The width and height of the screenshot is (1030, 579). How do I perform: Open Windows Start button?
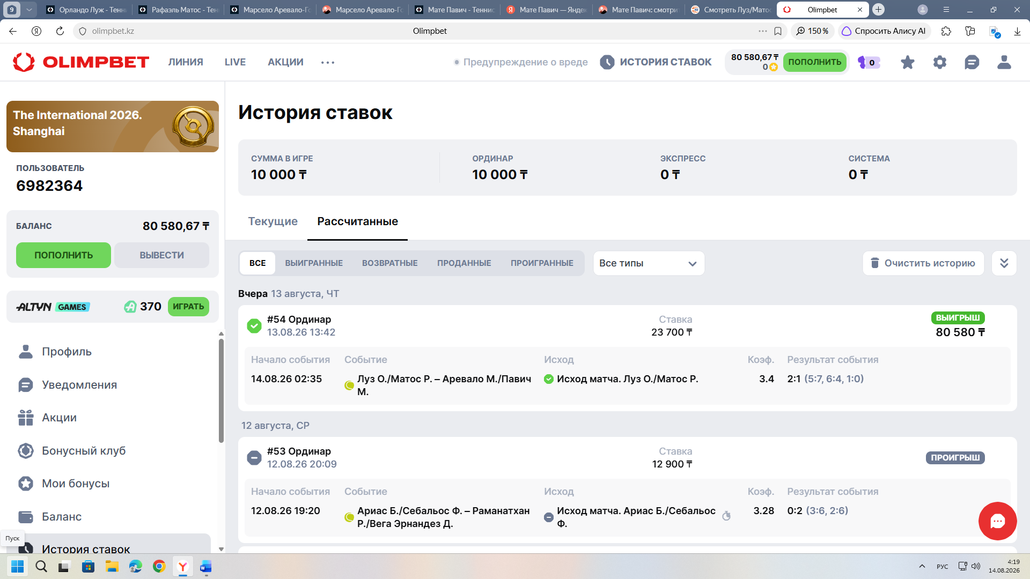pyautogui.click(x=17, y=566)
